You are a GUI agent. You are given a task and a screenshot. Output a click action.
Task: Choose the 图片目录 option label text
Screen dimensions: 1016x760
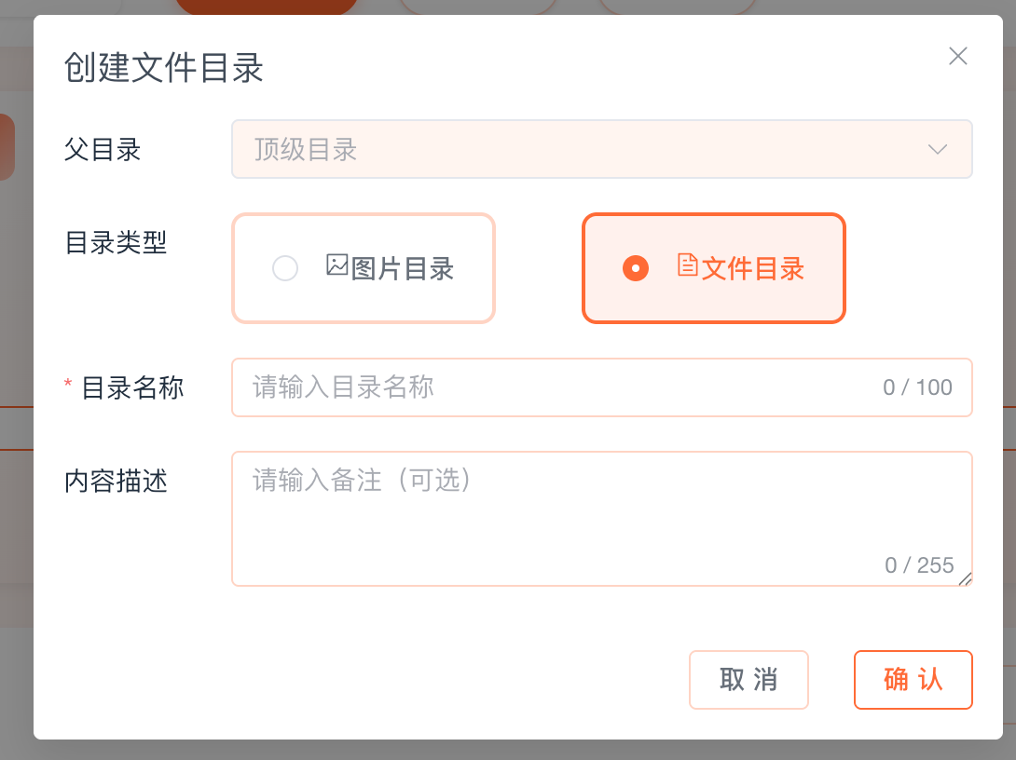click(x=403, y=269)
